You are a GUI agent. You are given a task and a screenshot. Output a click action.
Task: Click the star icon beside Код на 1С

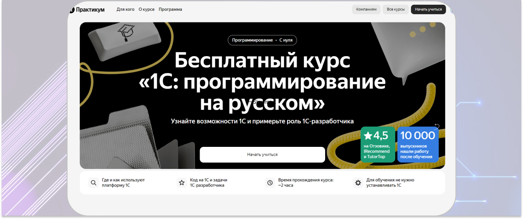pos(181,183)
